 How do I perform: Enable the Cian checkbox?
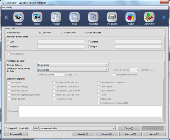[x=8, y=42]
